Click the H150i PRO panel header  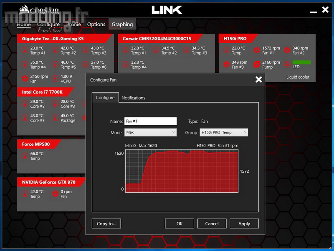[238, 39]
